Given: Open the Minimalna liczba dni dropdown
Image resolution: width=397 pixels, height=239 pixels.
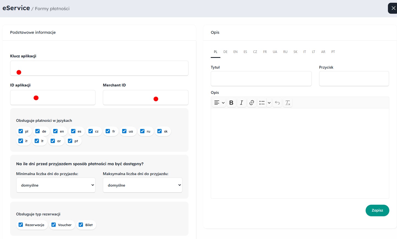Looking at the screenshot, I should 56,185.
